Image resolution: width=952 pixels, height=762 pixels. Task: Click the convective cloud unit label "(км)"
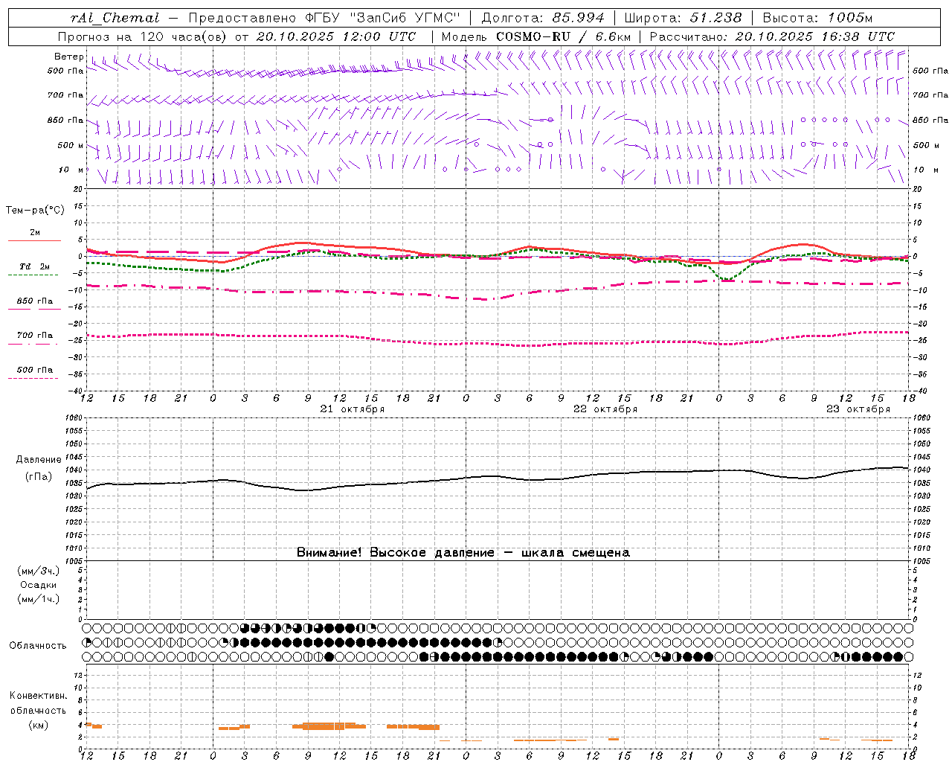click(x=38, y=725)
